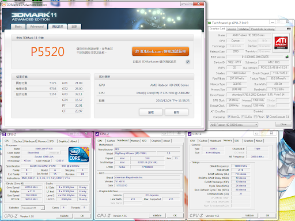
Task: Toggle the OpenCL checkbox in GPU-Z
Action: point(229,117)
